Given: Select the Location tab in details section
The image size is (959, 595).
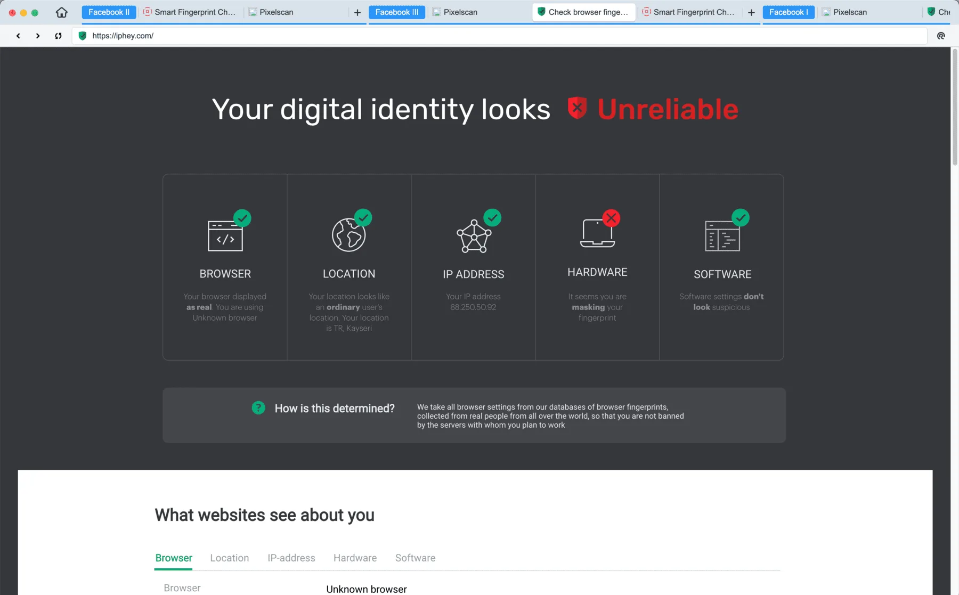Looking at the screenshot, I should coord(230,558).
